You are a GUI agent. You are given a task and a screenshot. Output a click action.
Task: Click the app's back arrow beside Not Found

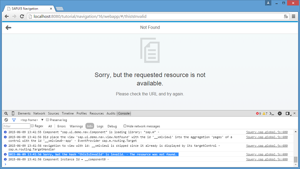8,28
